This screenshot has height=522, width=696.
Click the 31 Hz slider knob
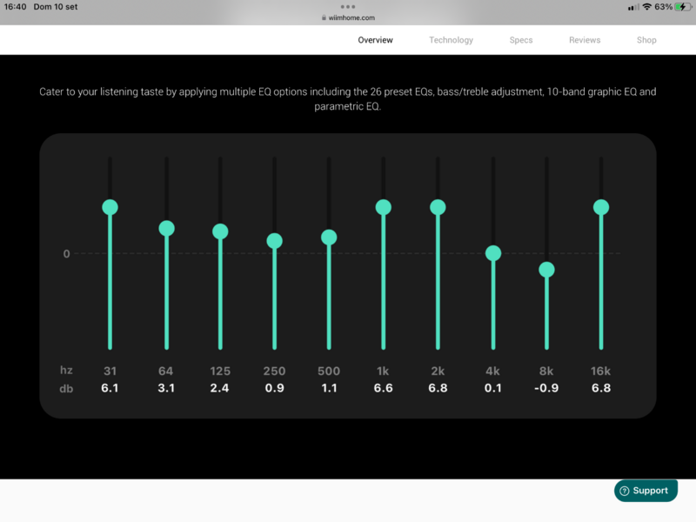[110, 207]
